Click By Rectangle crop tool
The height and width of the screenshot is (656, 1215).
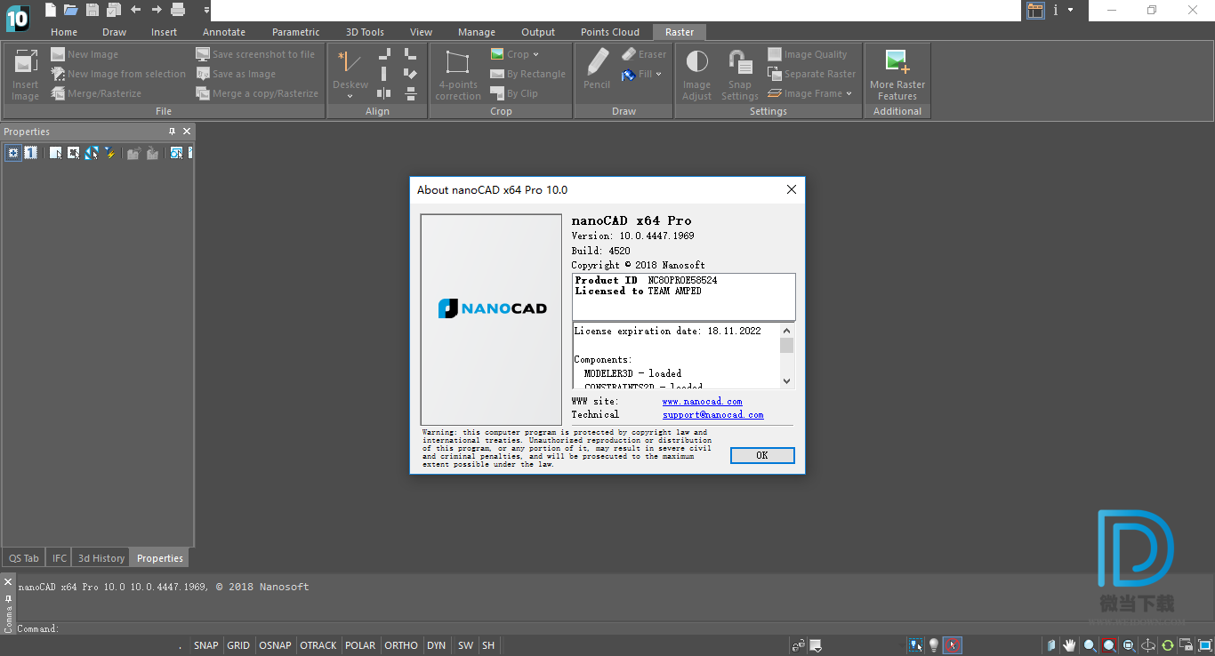pos(528,74)
